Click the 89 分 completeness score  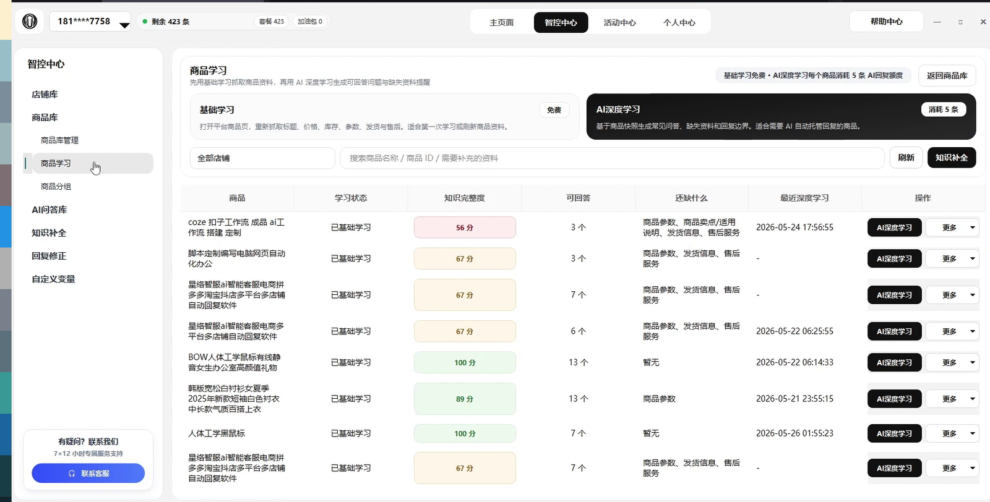[x=465, y=399]
